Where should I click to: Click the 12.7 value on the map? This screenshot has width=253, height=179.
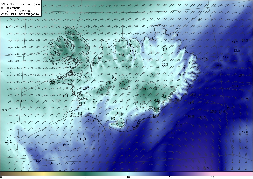(x=56, y=148)
